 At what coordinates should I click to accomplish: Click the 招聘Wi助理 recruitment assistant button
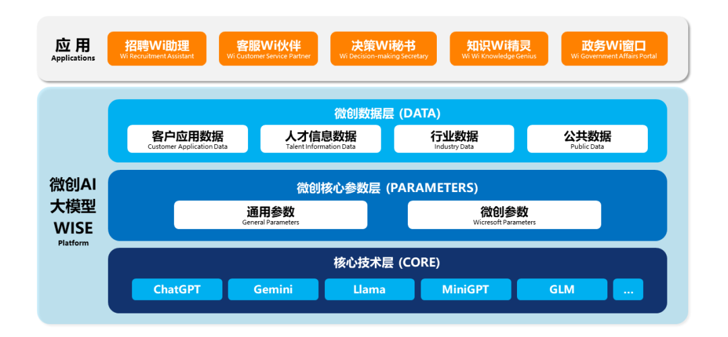(157, 49)
